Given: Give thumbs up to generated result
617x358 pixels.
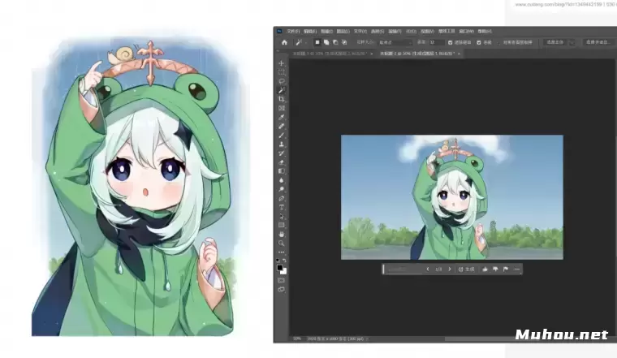Looking at the screenshot, I should click(x=485, y=270).
